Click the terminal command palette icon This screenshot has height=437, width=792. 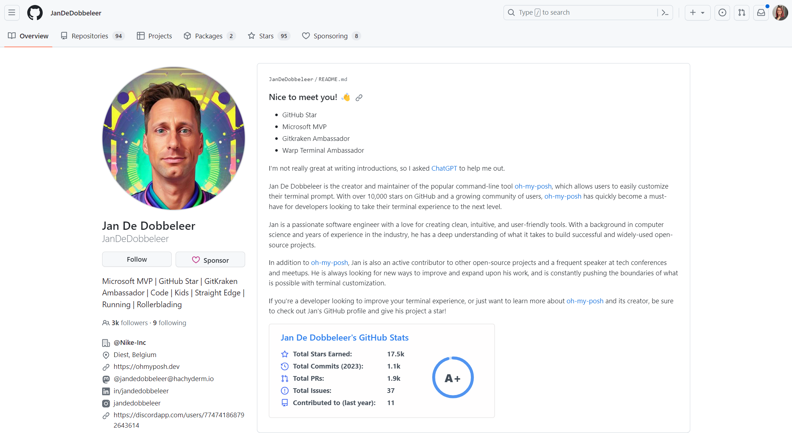click(x=665, y=13)
